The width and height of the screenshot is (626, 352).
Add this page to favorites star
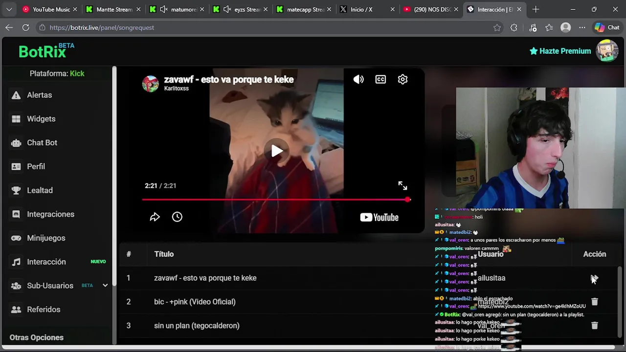pos(497,28)
